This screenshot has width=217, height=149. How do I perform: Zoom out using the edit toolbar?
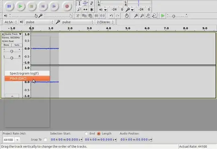point(142,16)
